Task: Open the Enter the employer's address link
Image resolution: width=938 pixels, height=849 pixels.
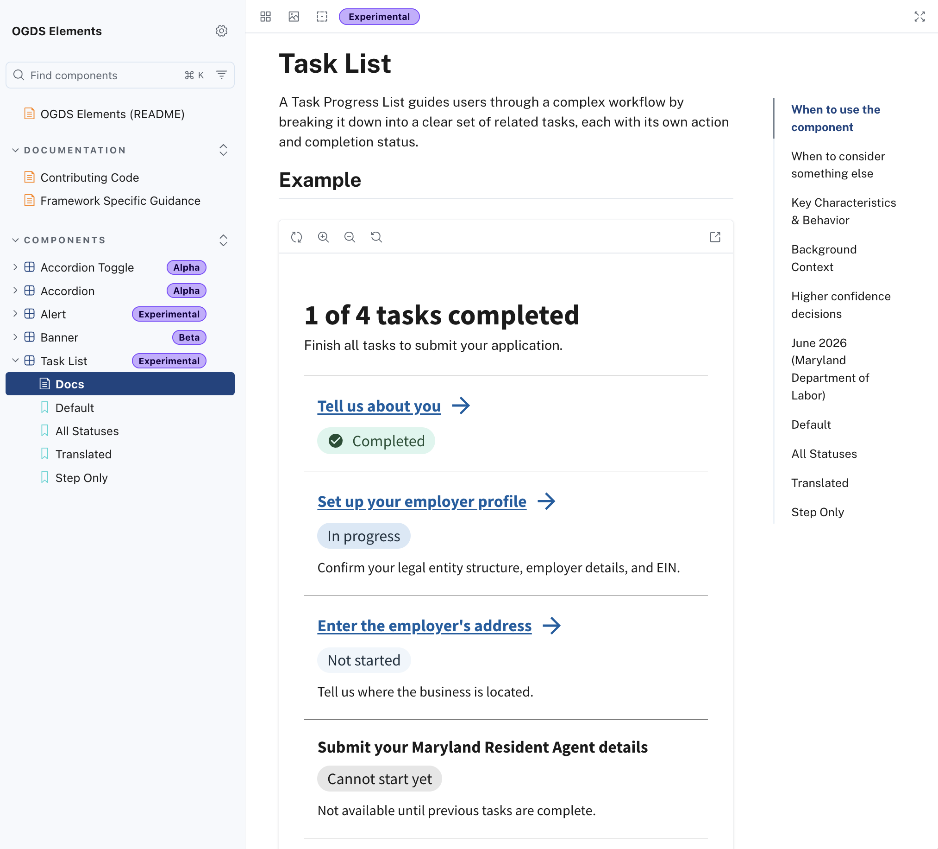Action: coord(425,626)
